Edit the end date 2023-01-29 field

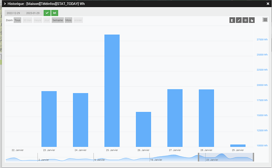[x=33, y=13]
